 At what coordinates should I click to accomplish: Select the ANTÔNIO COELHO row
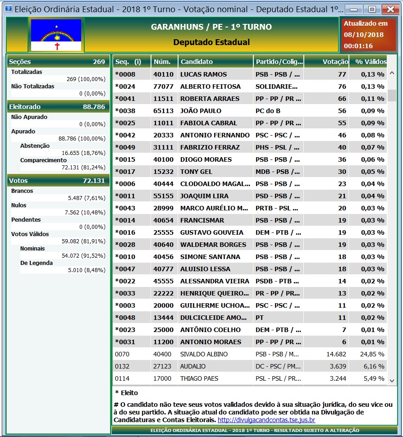pos(250,330)
